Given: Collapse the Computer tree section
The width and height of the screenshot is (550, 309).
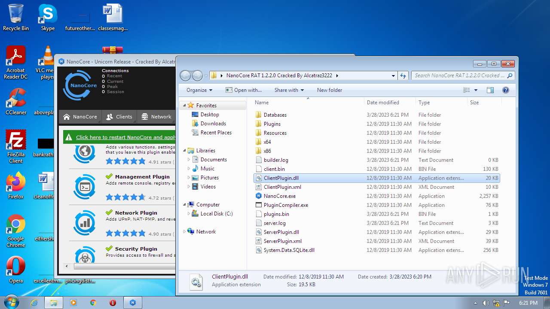Looking at the screenshot, I should (185, 205).
